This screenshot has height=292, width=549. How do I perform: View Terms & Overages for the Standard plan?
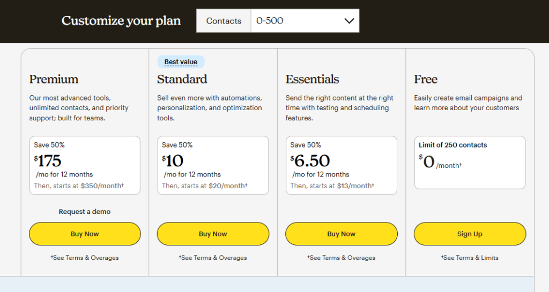point(213,258)
